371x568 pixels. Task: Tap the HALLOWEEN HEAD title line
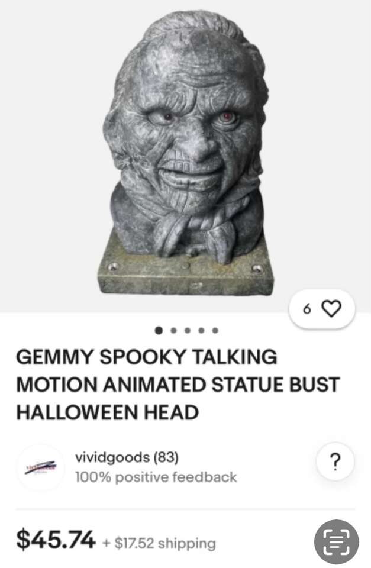coord(108,412)
